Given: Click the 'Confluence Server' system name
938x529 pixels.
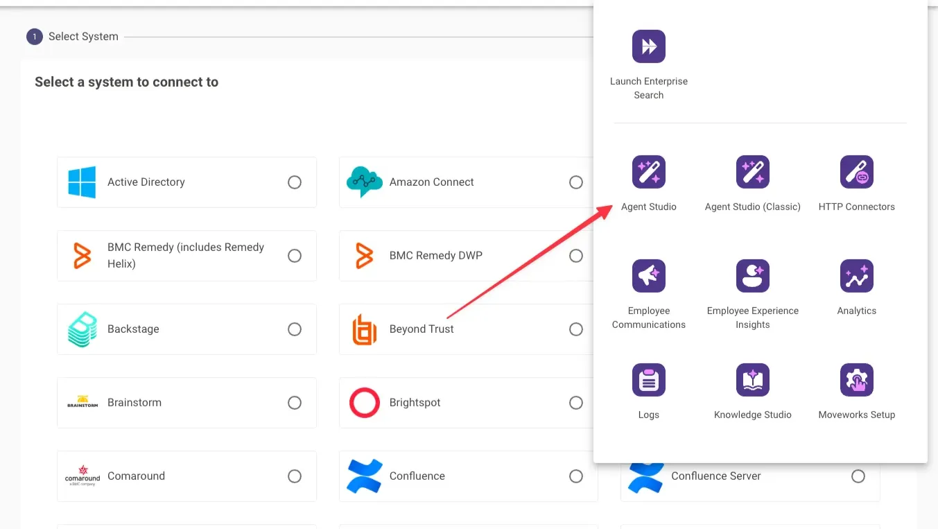Looking at the screenshot, I should pos(716,476).
